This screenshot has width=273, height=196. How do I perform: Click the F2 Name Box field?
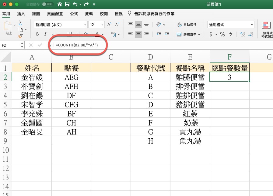(x=10, y=45)
